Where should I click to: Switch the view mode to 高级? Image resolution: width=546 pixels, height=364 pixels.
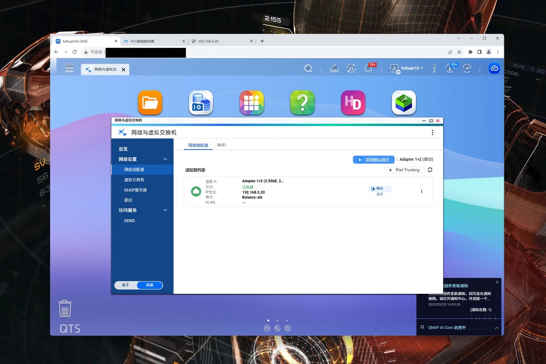[150, 285]
